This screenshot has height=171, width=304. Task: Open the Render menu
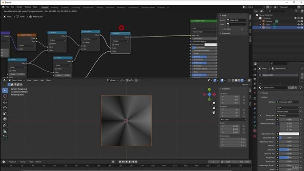point(19,7)
